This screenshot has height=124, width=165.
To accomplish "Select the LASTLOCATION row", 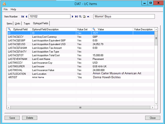I will [81, 74].
